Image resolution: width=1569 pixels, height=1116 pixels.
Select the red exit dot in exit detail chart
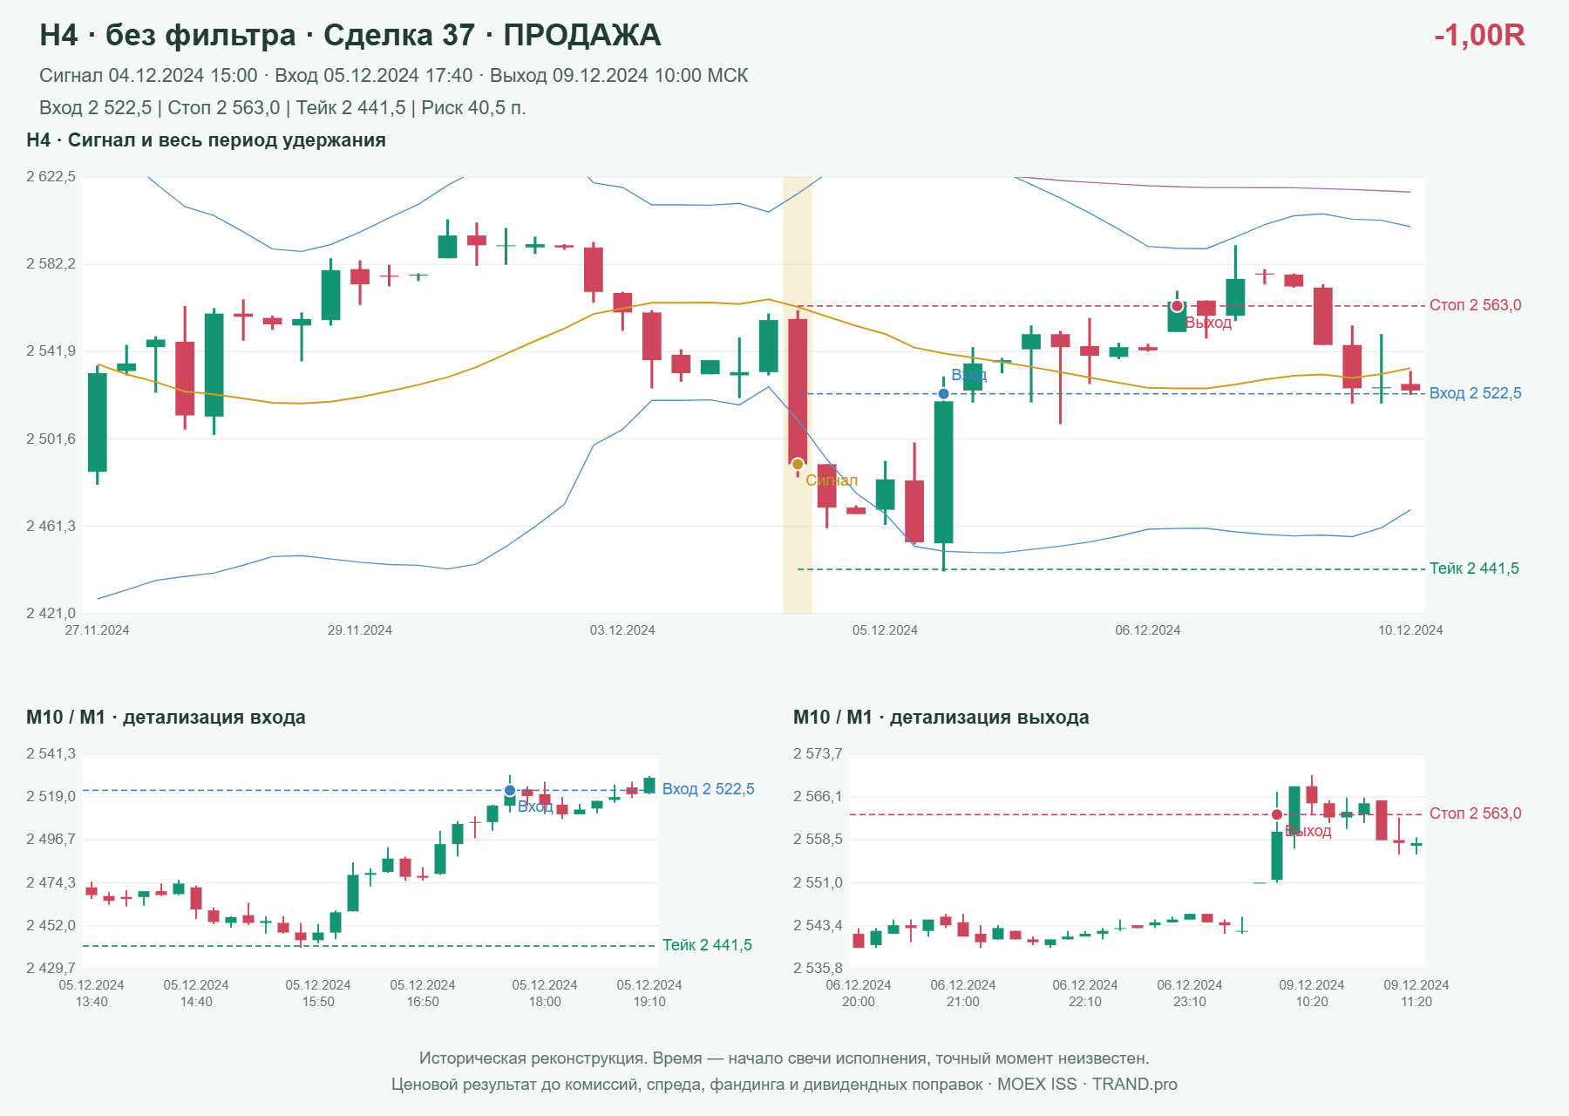(x=1277, y=814)
